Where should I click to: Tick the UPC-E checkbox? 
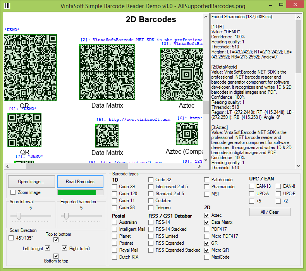[x=278, y=194]
